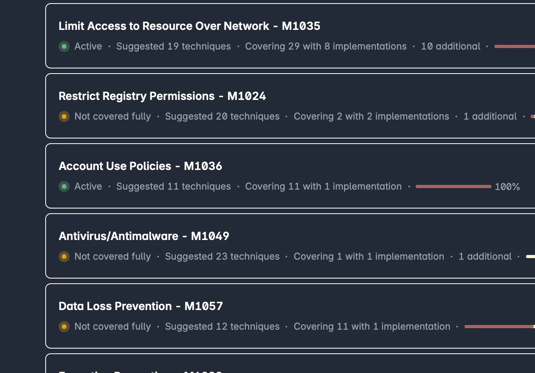Click the 100% label on Account Use Policies
The image size is (535, 373).
tap(507, 186)
